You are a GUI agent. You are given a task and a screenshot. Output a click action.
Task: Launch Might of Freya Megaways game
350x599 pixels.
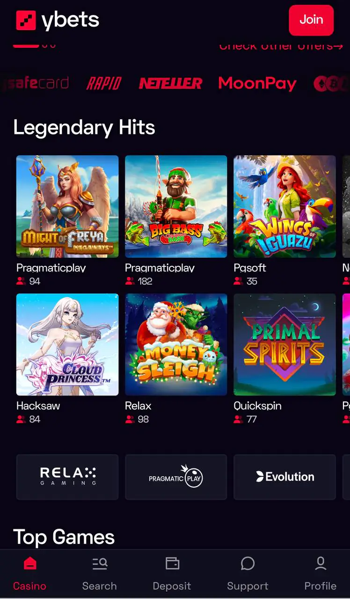tap(67, 206)
